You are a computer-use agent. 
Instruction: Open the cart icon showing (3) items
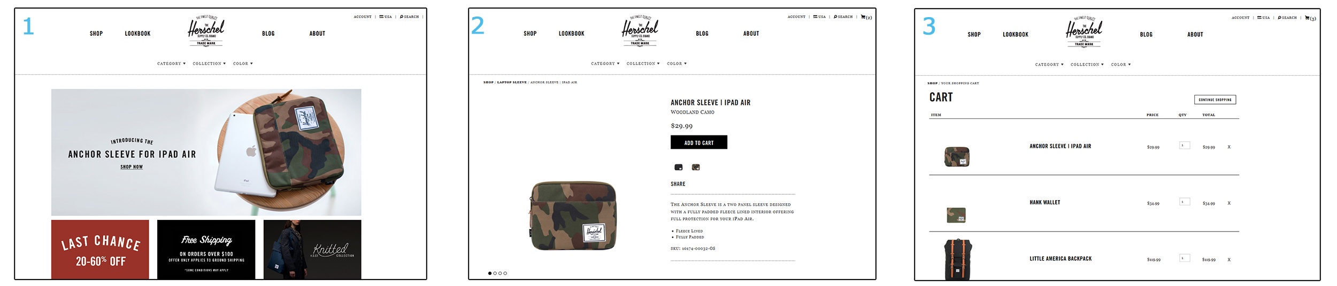pyautogui.click(x=1310, y=18)
